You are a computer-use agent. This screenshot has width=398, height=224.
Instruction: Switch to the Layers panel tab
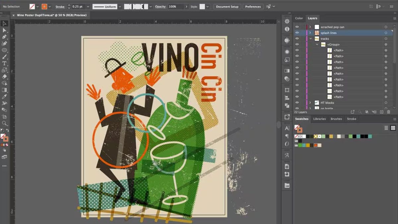312,18
